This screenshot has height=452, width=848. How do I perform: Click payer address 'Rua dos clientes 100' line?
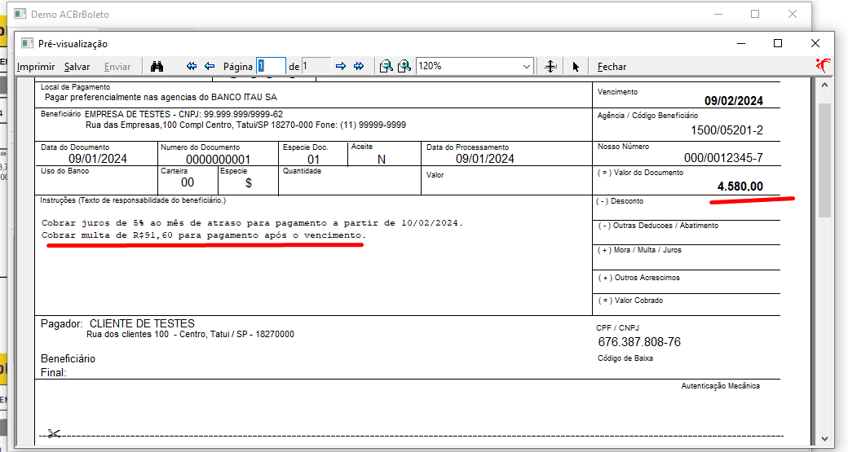coord(190,334)
